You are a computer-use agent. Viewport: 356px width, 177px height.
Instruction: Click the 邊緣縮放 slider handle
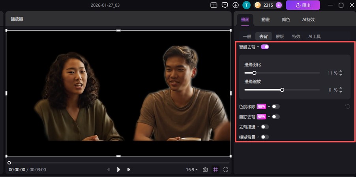click(282, 90)
